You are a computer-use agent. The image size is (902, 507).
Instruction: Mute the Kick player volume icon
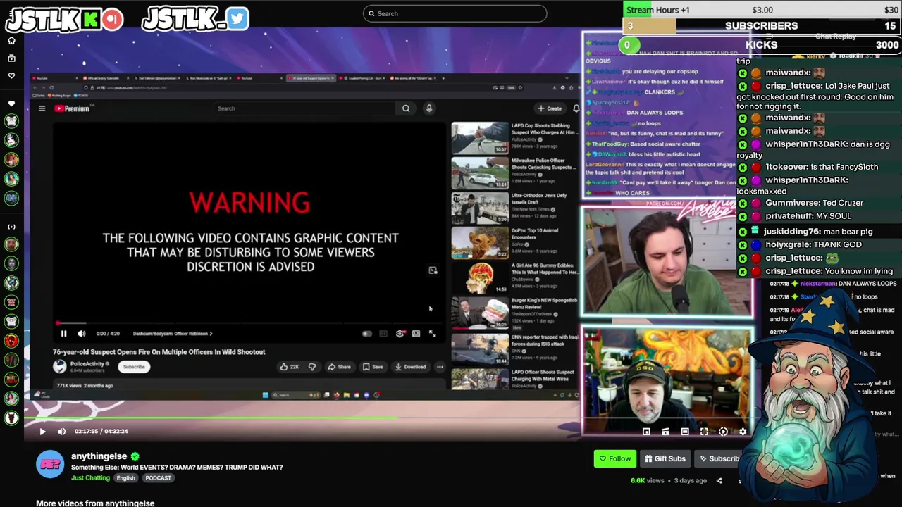coord(61,431)
